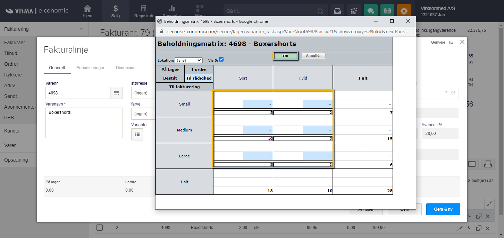
Task: Toggle the Vis 0 checkbox
Action: [x=221, y=59]
